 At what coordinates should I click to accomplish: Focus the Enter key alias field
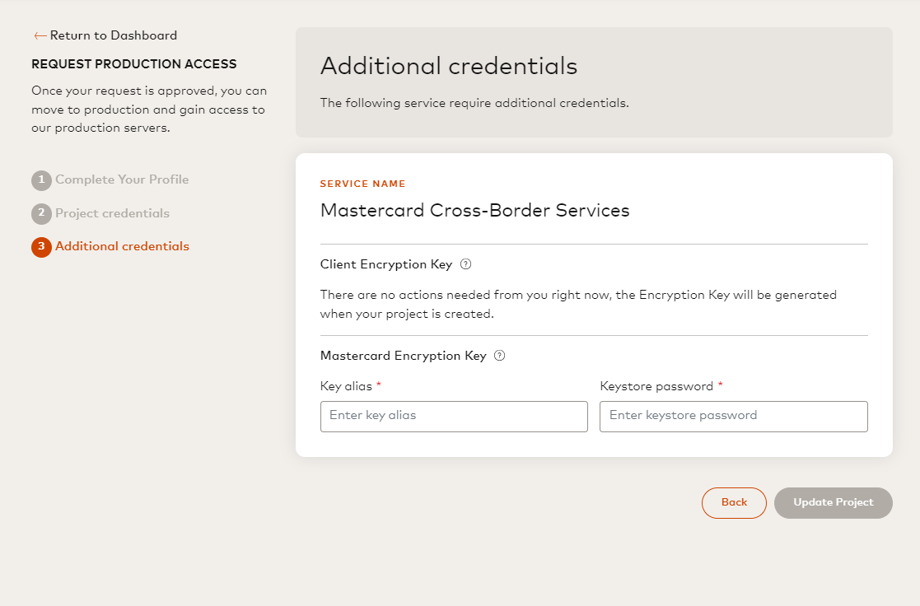coord(453,416)
